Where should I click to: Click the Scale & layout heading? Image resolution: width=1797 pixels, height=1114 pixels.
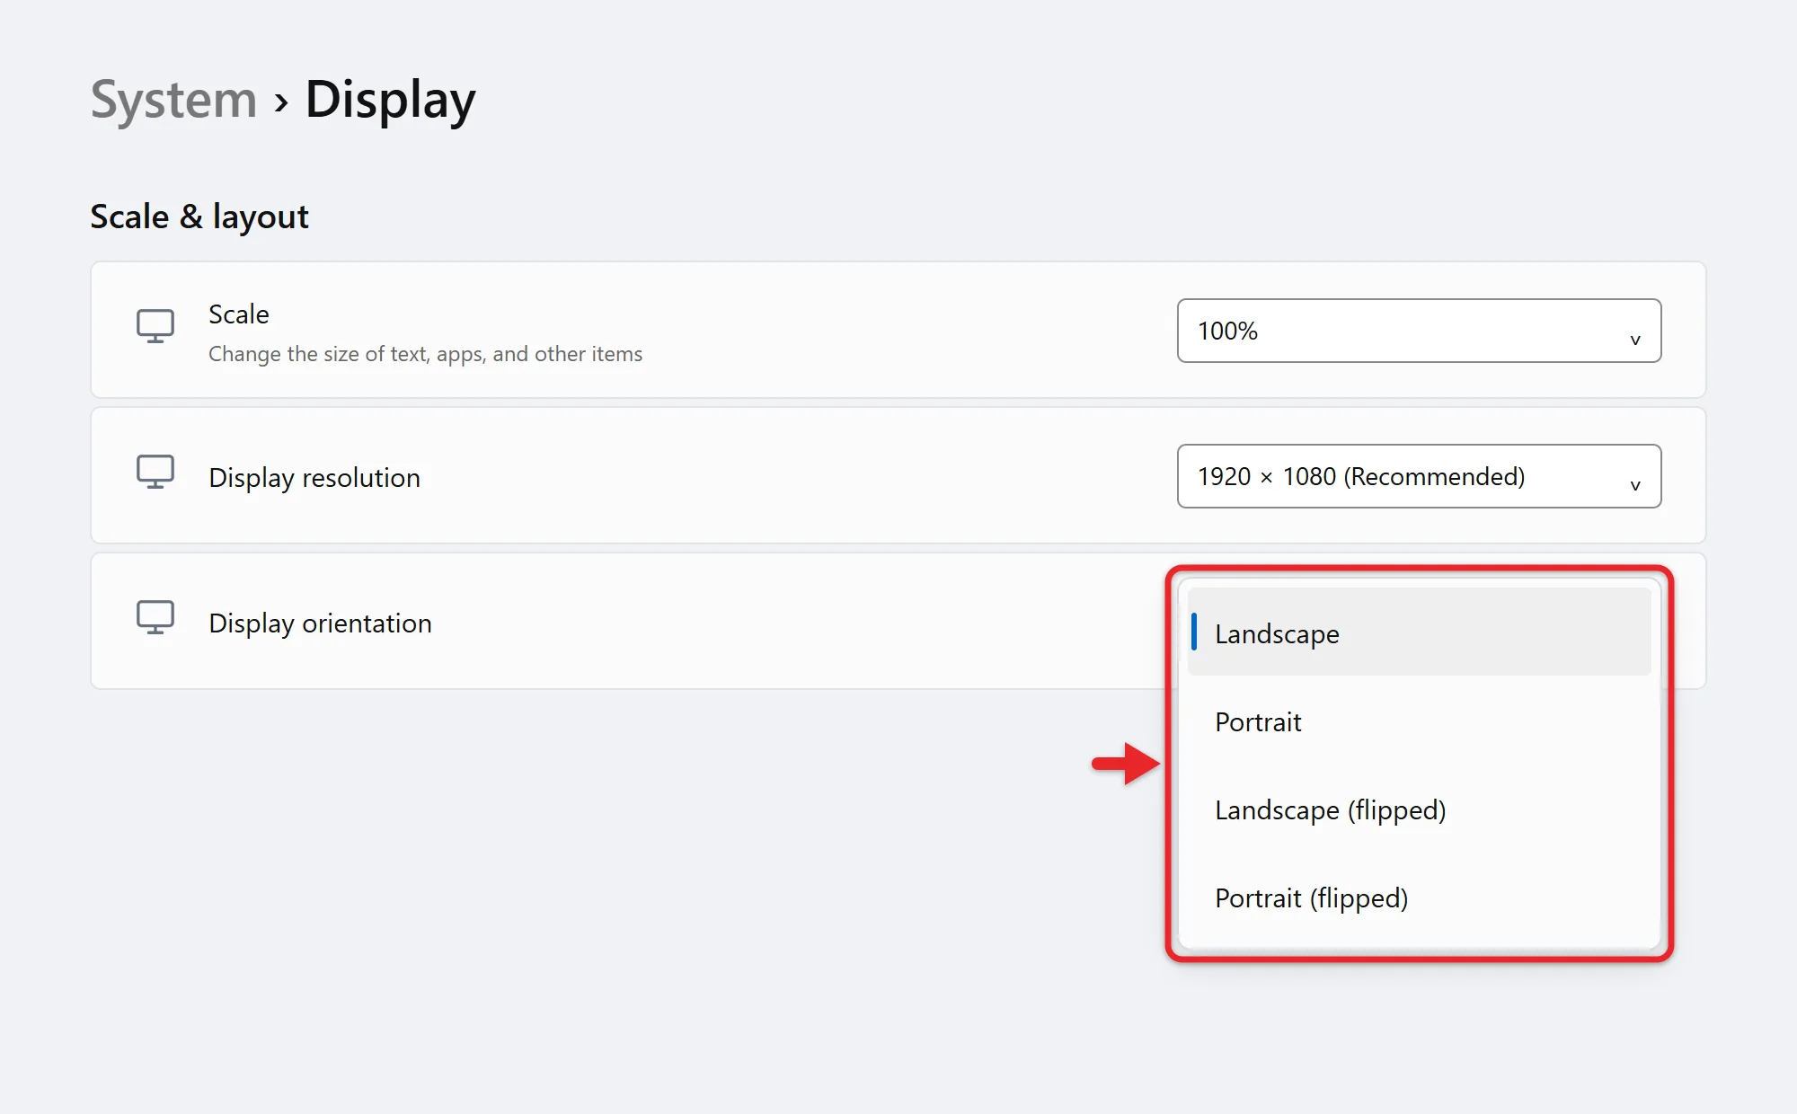199,217
